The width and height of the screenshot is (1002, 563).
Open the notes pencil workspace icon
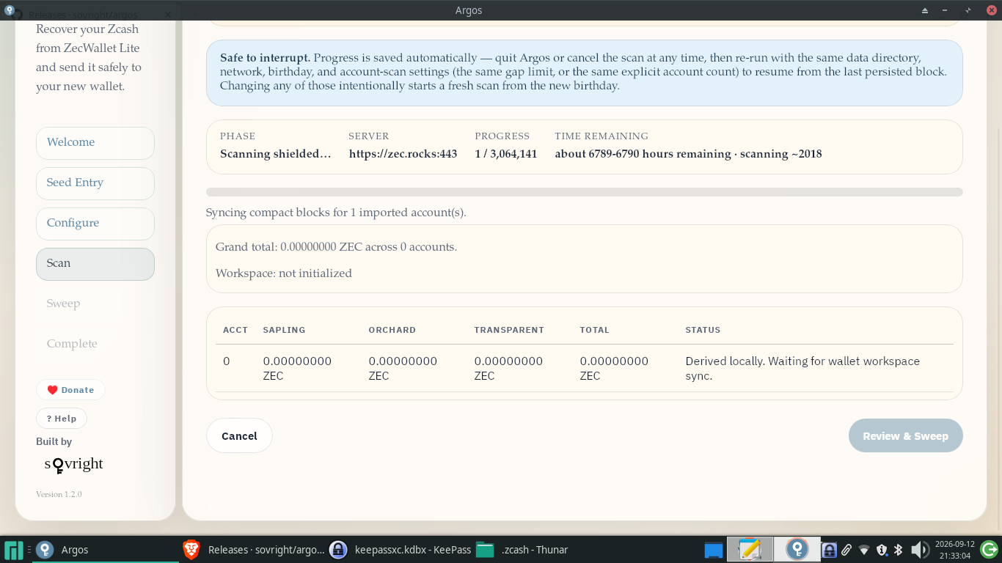[750, 549]
